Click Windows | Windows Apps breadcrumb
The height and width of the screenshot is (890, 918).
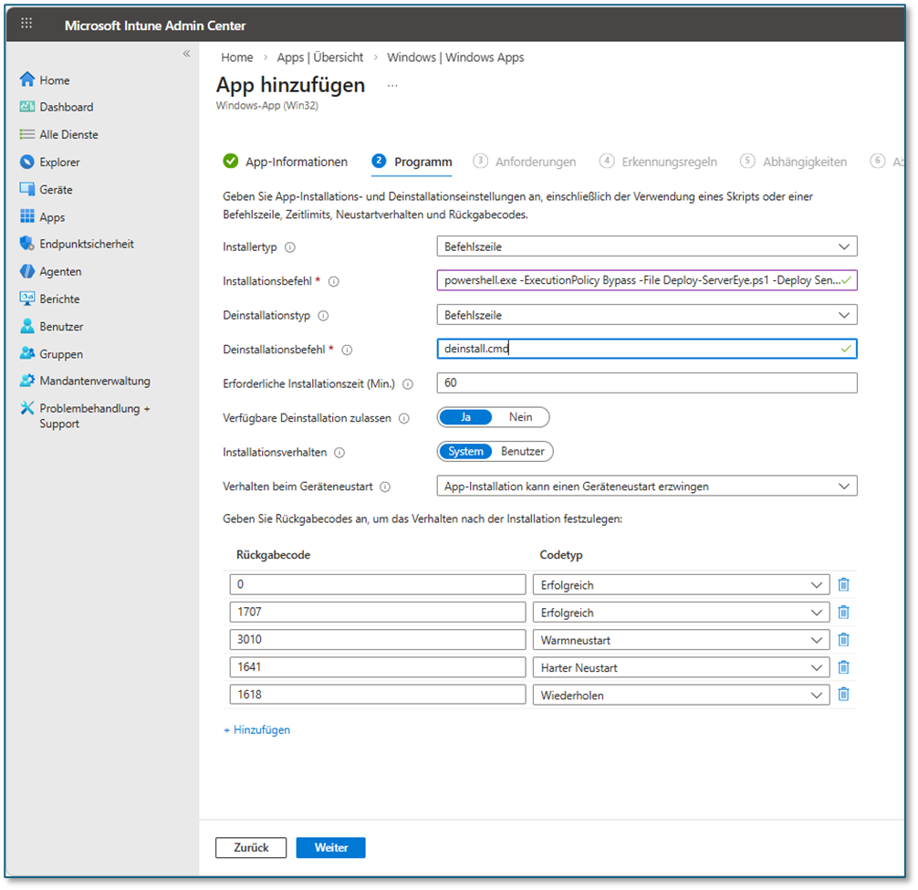[455, 58]
